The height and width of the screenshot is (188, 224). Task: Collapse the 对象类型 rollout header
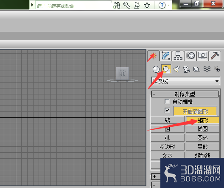185,94
